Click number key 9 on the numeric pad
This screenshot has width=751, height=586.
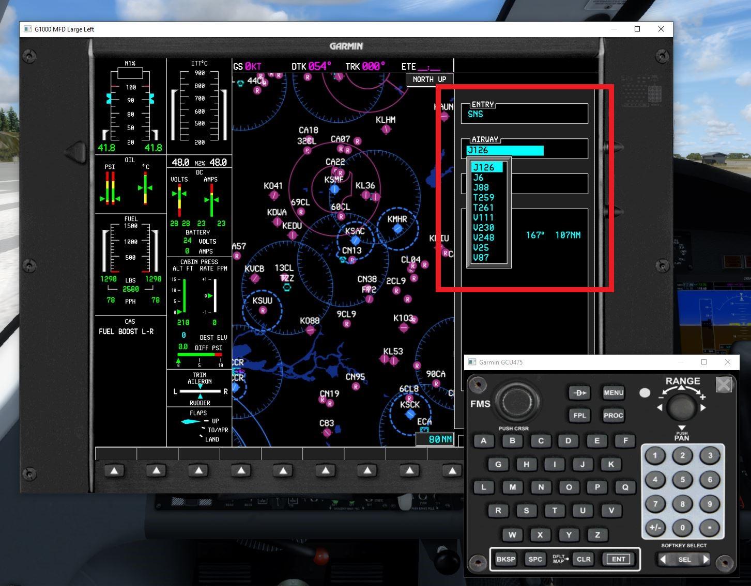tap(710, 504)
